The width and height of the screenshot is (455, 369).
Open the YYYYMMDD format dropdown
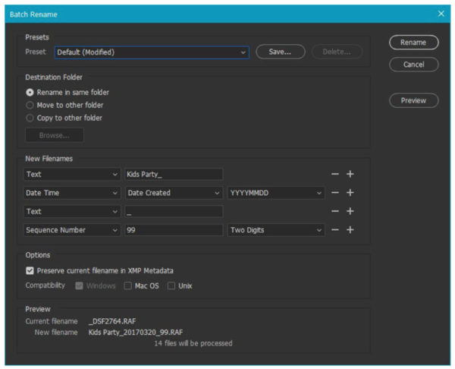coord(276,193)
